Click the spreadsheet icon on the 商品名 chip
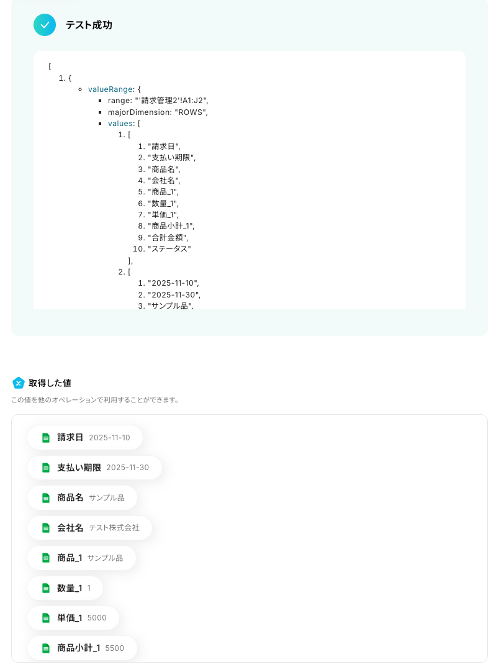 click(x=46, y=497)
